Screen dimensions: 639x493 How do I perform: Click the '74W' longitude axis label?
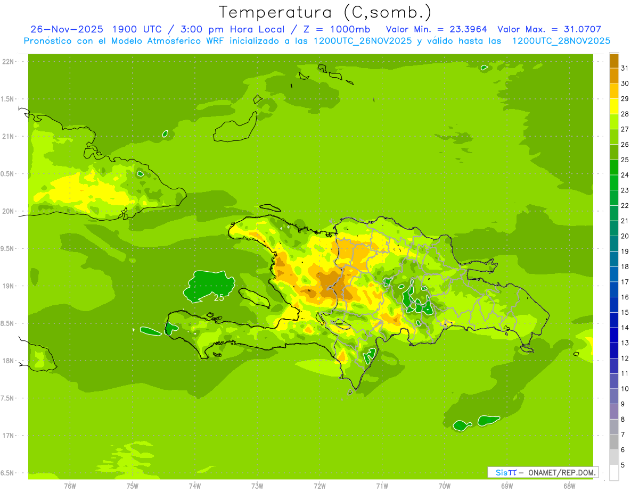(x=195, y=486)
